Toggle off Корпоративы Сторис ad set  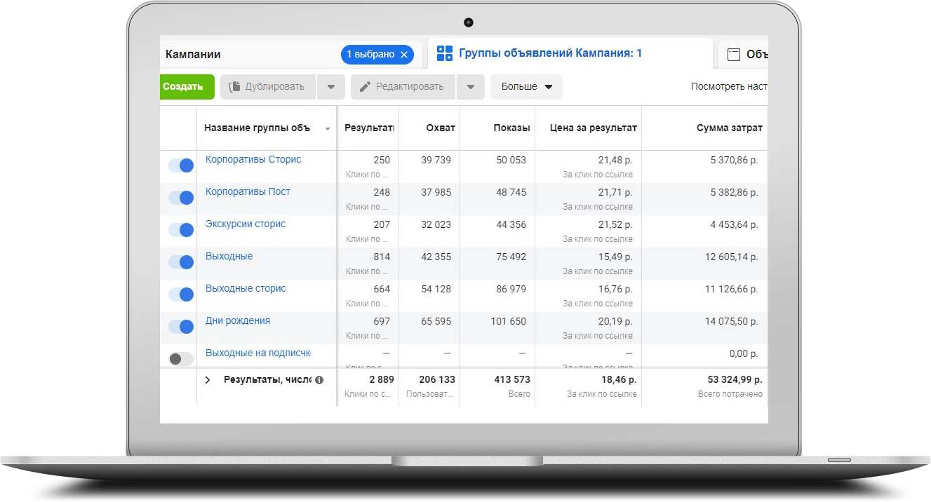(x=180, y=165)
